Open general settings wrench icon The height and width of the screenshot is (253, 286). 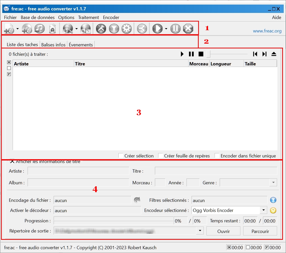[101, 28]
